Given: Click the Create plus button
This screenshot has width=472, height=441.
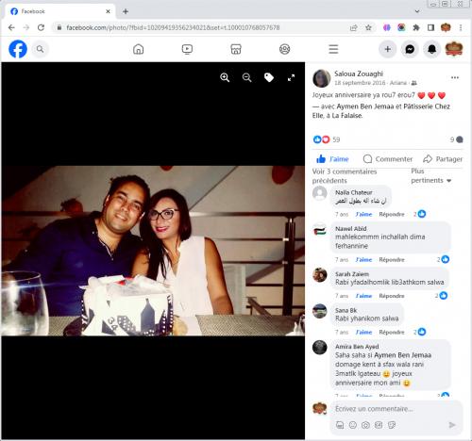Looking at the screenshot, I should [388, 49].
